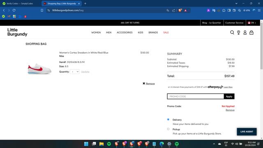Click the X icon beside Remove item
Viewport: 263px width, 148px height.
(144, 83)
